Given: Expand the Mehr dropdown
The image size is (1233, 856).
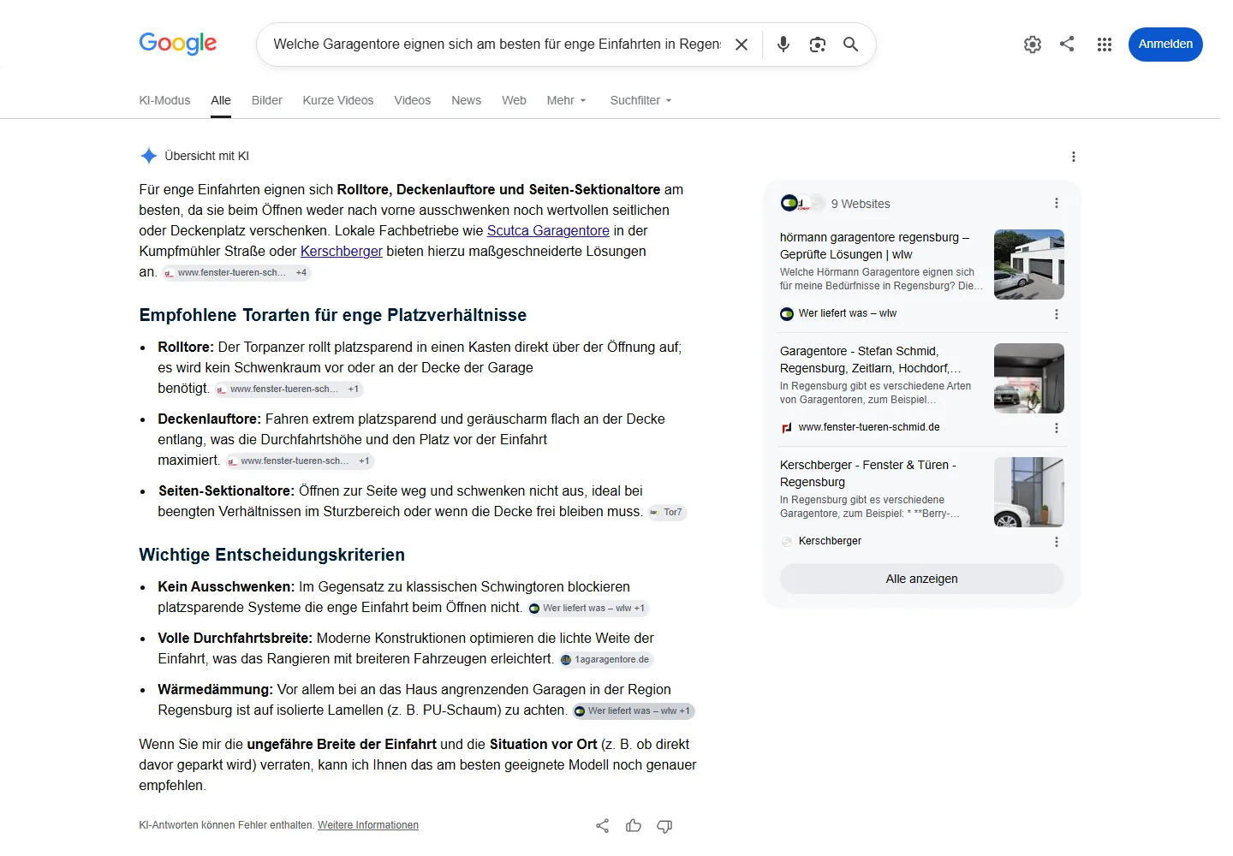Looking at the screenshot, I should (567, 100).
